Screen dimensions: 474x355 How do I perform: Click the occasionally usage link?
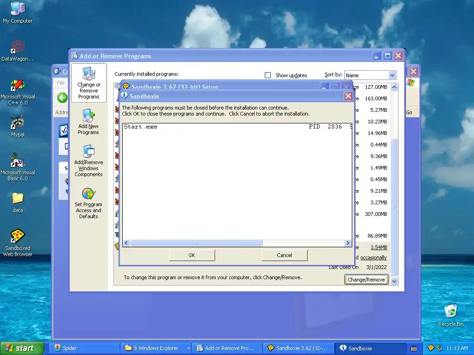coord(374,257)
